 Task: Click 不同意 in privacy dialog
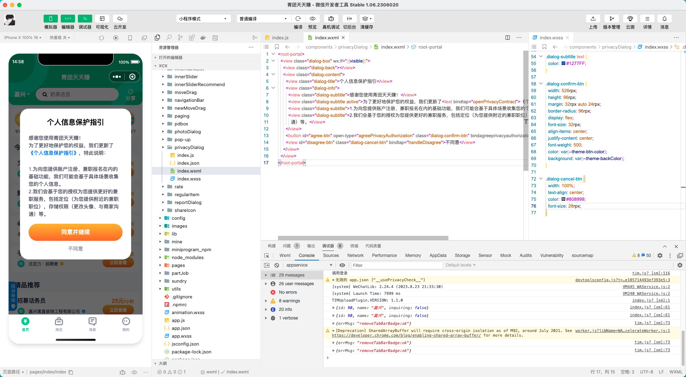pos(75,249)
